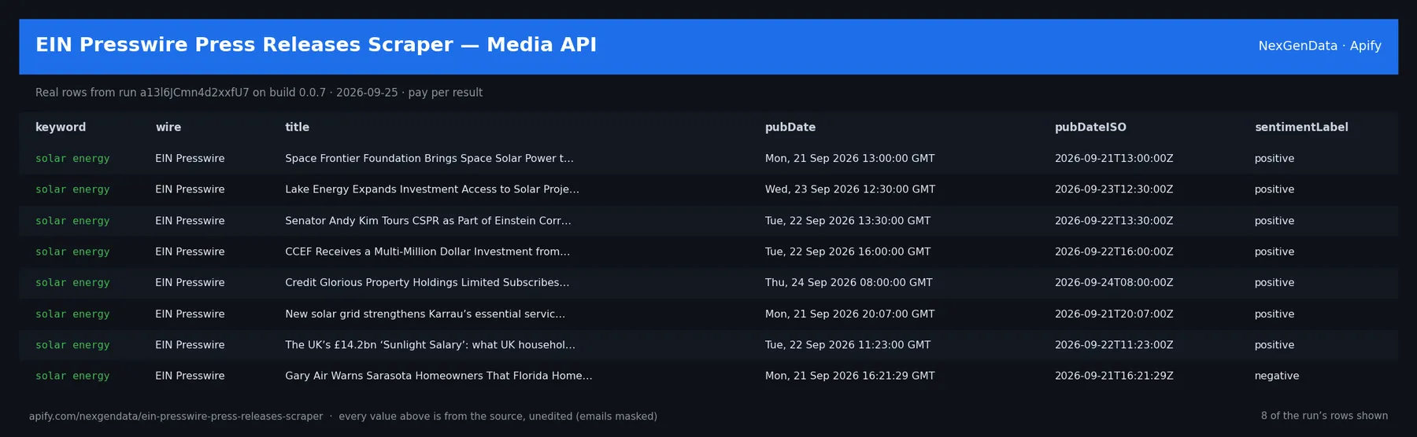The image size is (1417, 437).
Task: Click the 'NexGenData · Apify' header label
Action: pos(1319,46)
